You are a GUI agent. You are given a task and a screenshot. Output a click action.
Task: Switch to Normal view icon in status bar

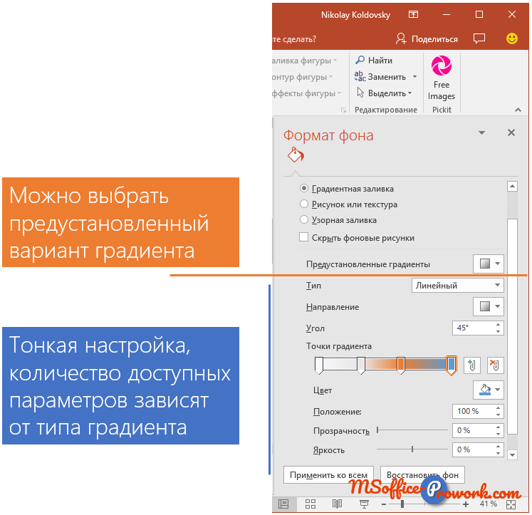283,504
